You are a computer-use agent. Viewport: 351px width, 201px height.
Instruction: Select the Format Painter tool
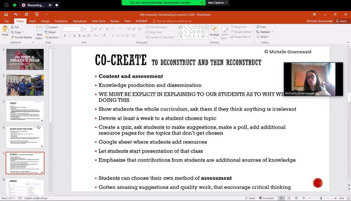pyautogui.click(x=21, y=37)
